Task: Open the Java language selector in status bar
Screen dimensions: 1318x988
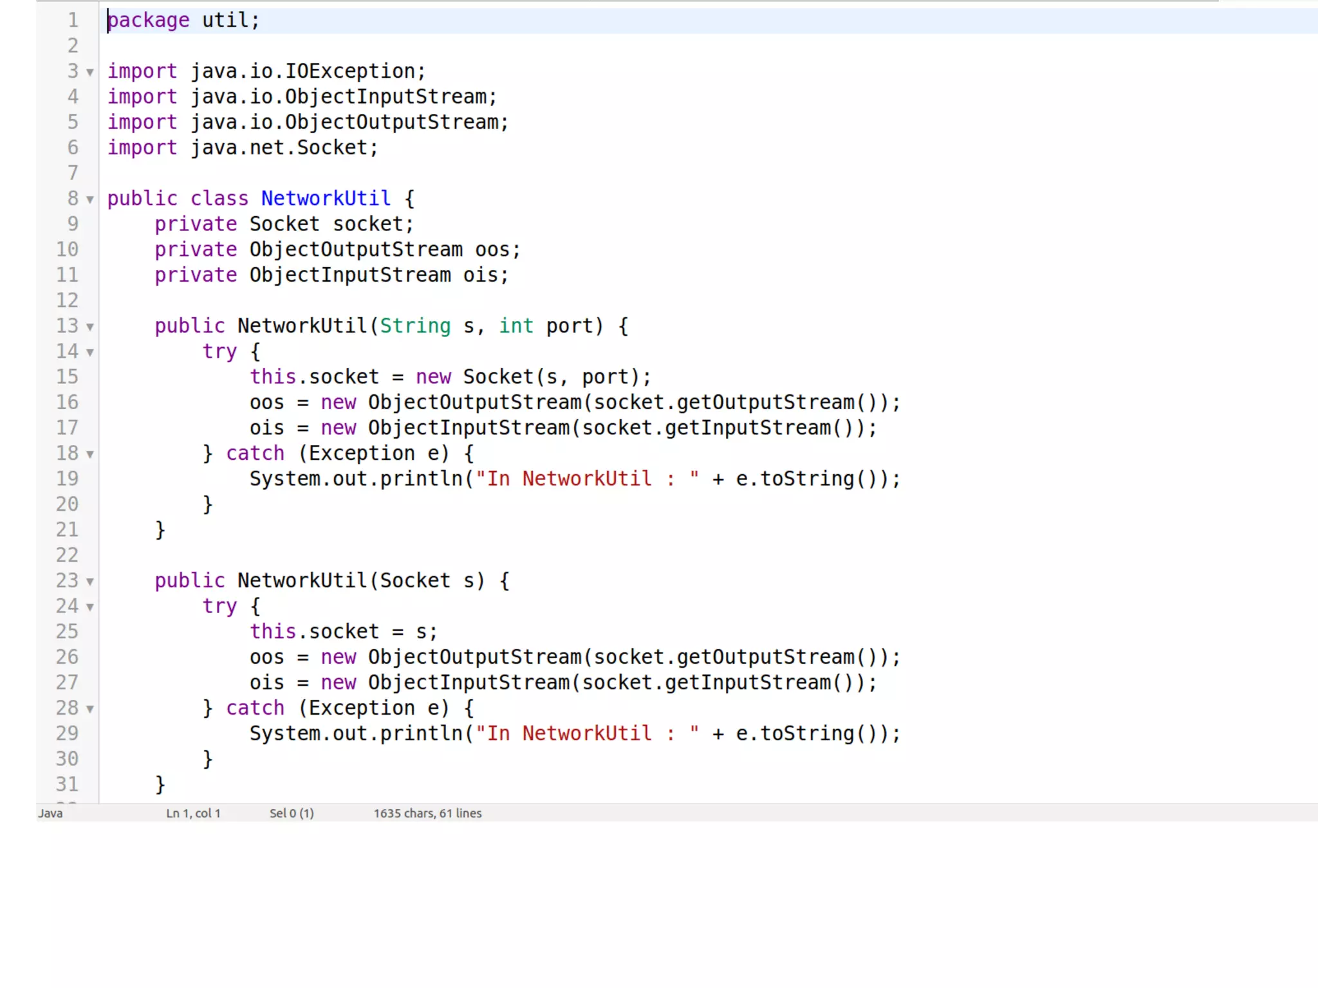Action: point(50,813)
